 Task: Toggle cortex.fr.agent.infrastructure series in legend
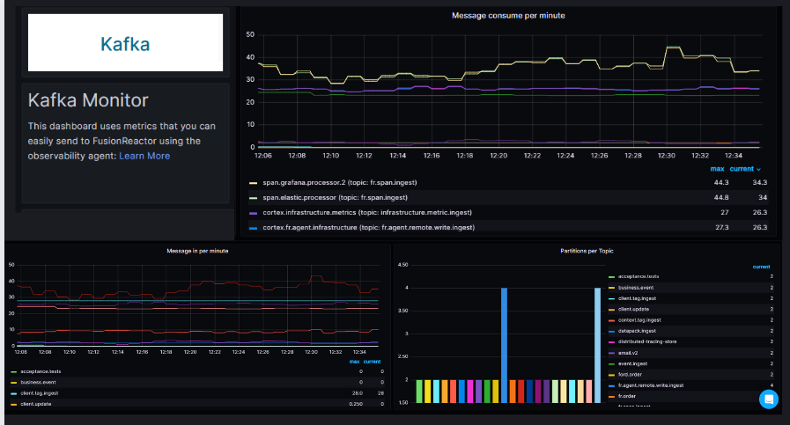pos(368,228)
